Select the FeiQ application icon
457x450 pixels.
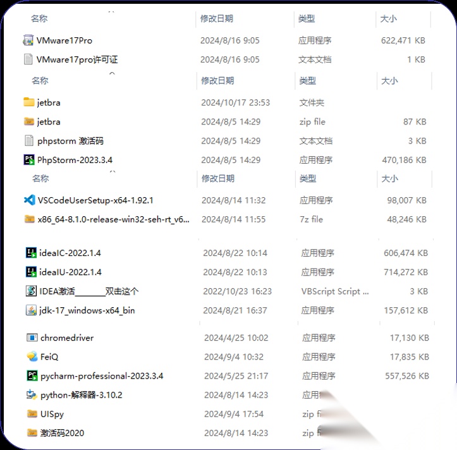pos(32,356)
